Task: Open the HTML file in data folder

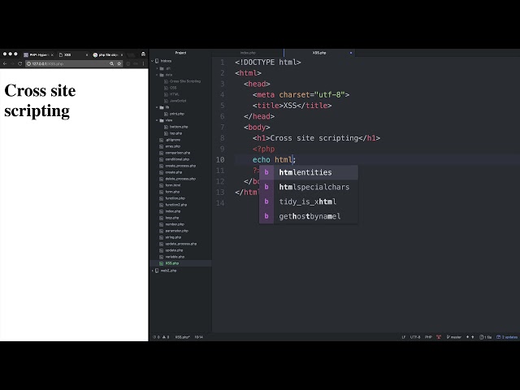Action: pyautogui.click(x=175, y=94)
